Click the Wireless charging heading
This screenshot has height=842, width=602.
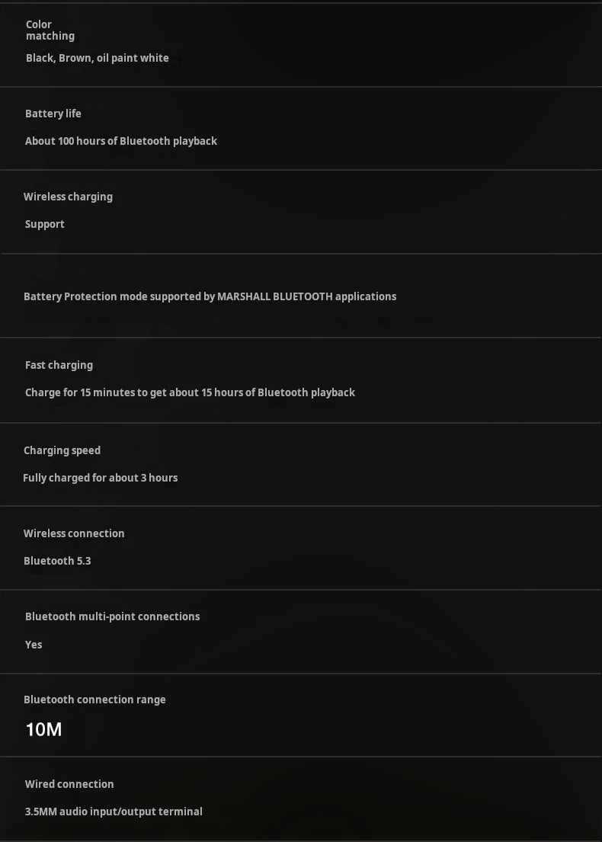[x=68, y=197]
